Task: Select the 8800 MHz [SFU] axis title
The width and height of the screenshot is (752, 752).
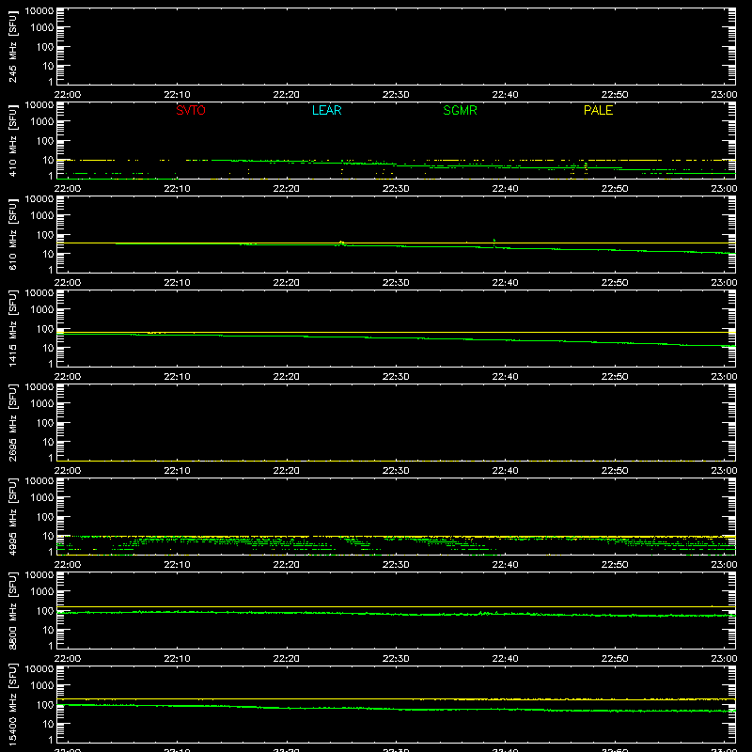Action: pyautogui.click(x=12, y=610)
